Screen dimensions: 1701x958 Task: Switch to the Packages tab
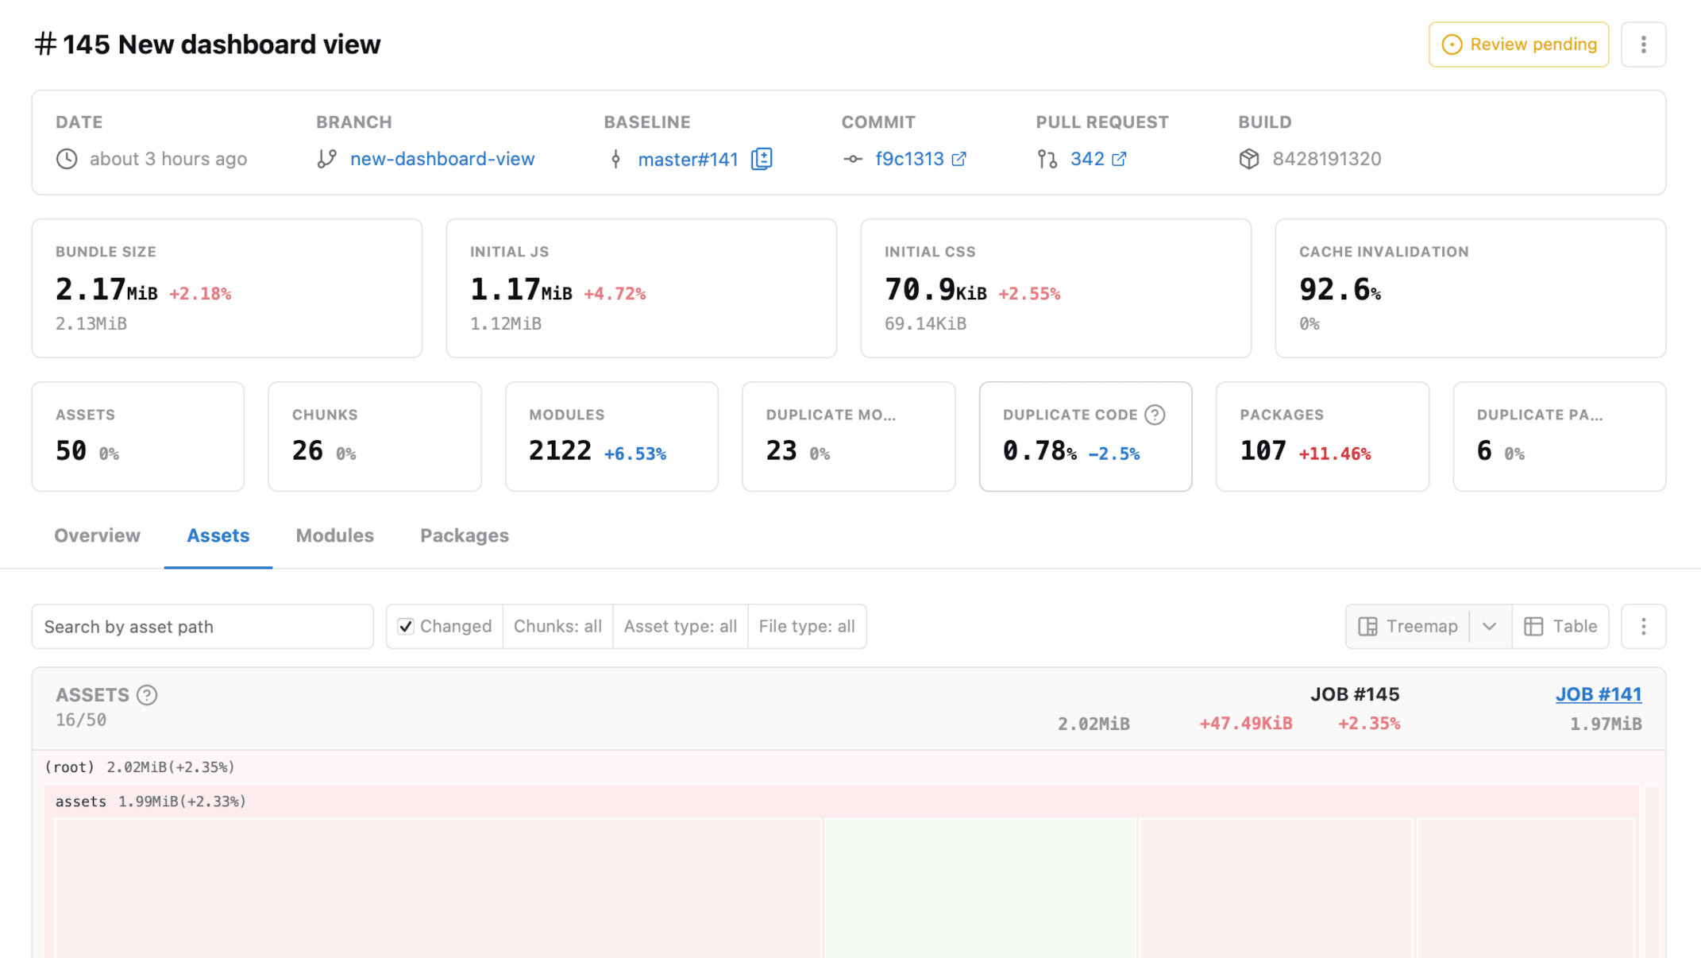pos(464,535)
